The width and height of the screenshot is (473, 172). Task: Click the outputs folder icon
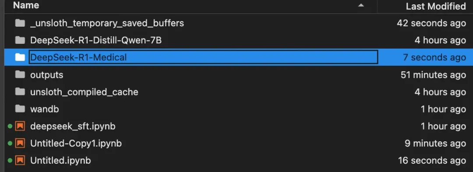point(20,75)
